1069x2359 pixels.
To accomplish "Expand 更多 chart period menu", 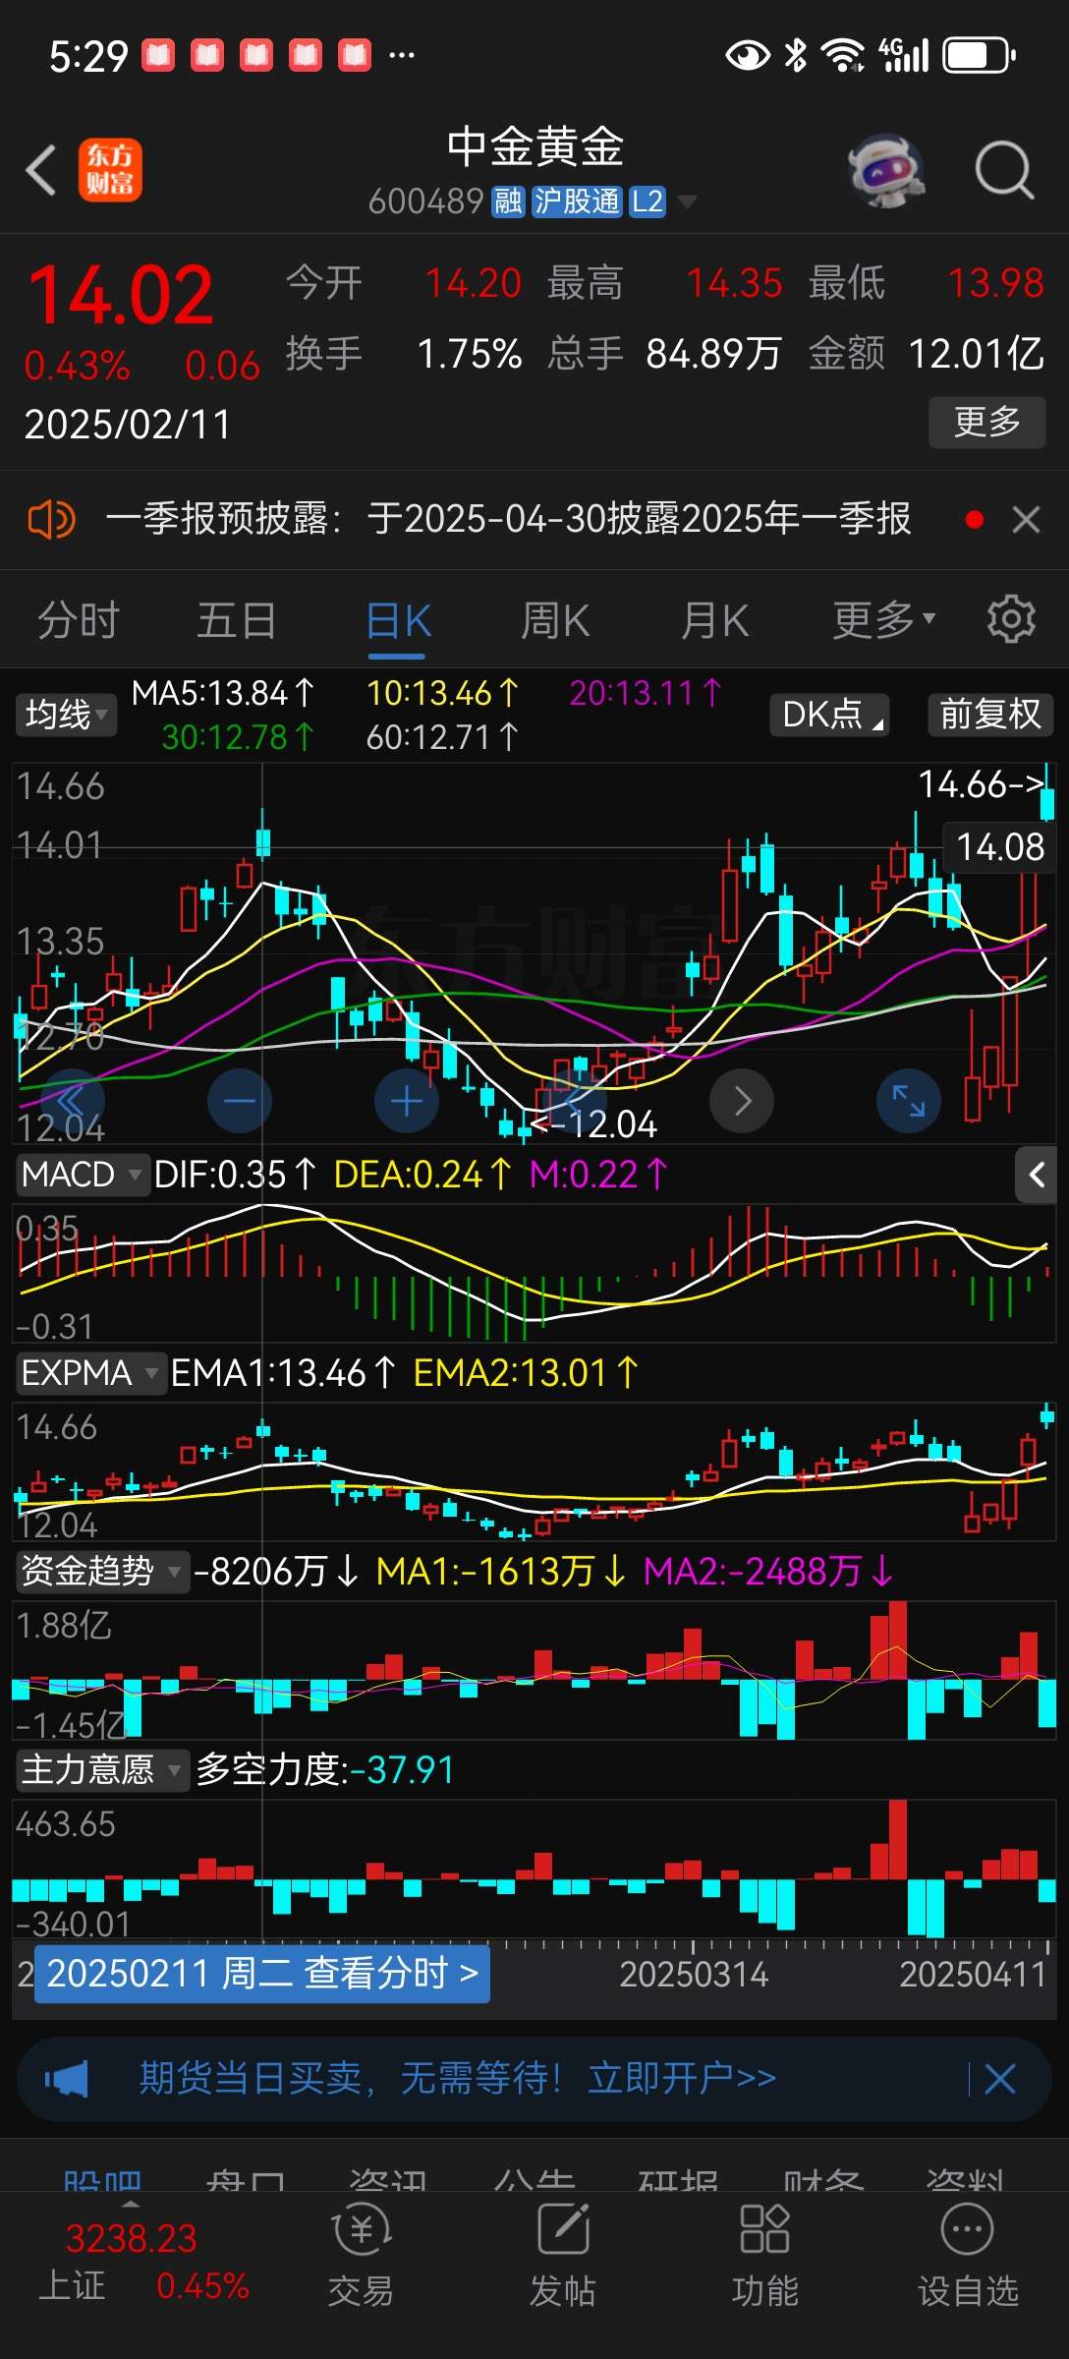I will pyautogui.click(x=884, y=620).
